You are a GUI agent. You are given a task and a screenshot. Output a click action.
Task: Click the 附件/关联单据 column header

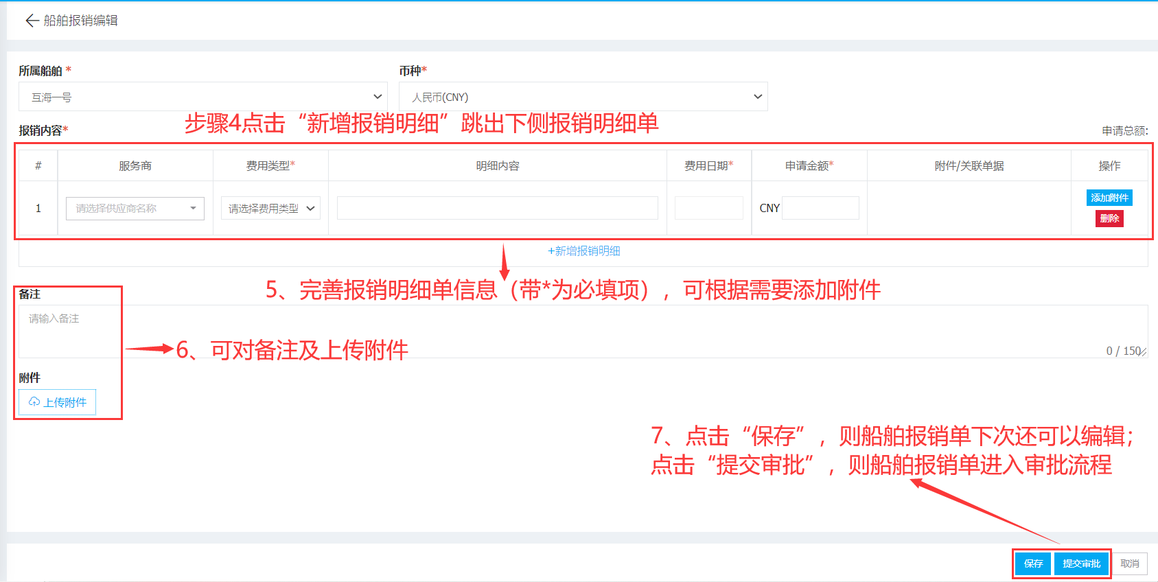(969, 166)
